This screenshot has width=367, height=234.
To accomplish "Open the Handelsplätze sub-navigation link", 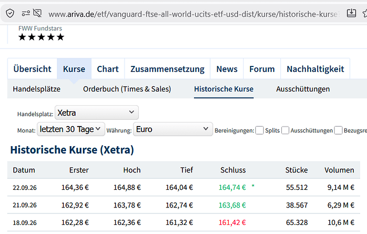I will click(x=37, y=89).
